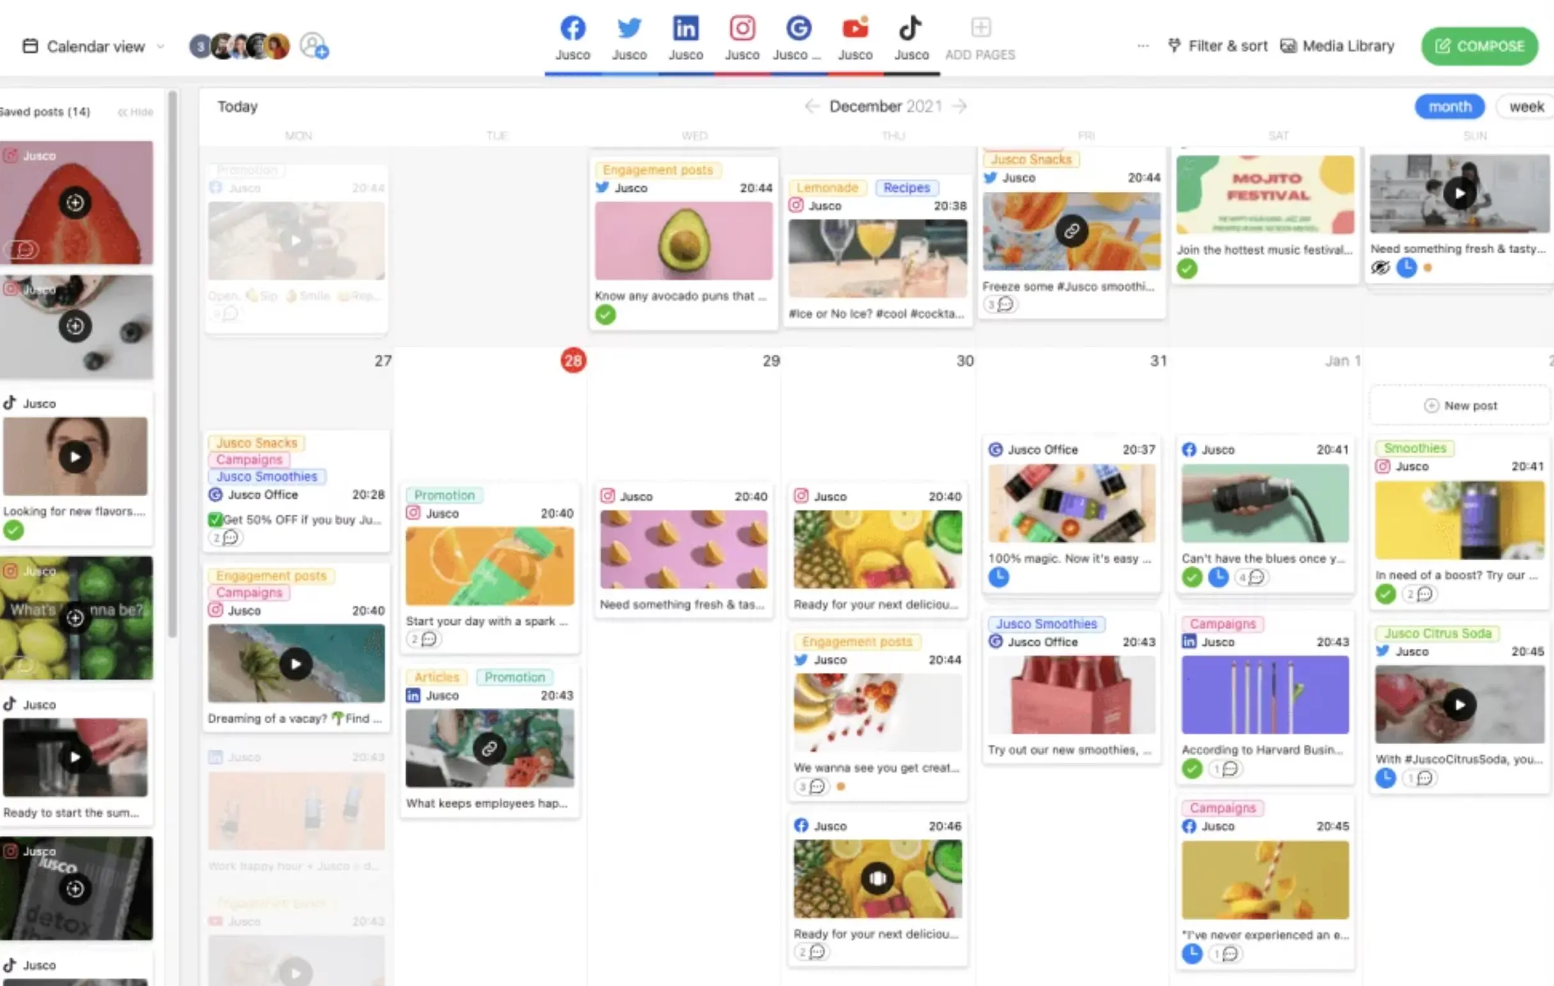Toggle green checkbox on 50% OFF post
Viewport: 1554px width, 986px height.
coord(215,519)
